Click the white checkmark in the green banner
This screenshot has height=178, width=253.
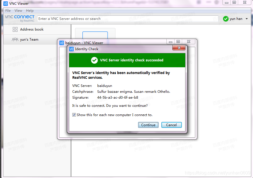[94, 60]
